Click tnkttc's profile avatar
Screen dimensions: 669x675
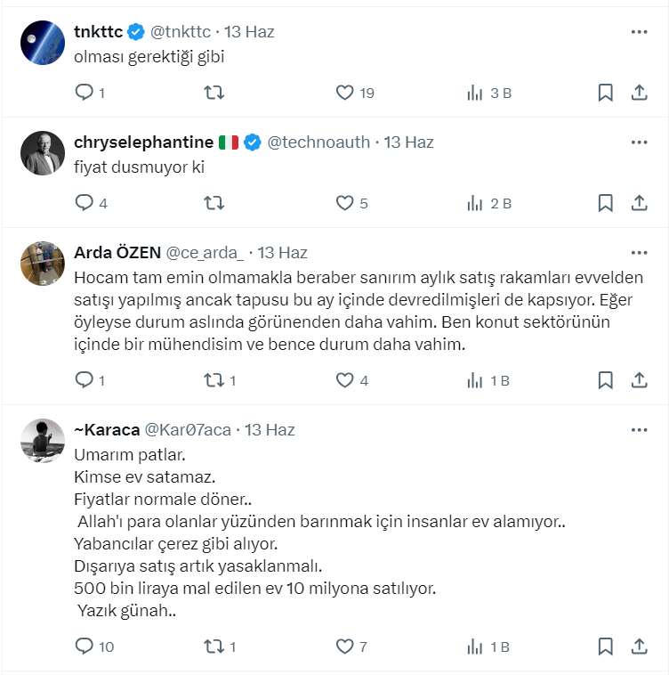coord(43,43)
